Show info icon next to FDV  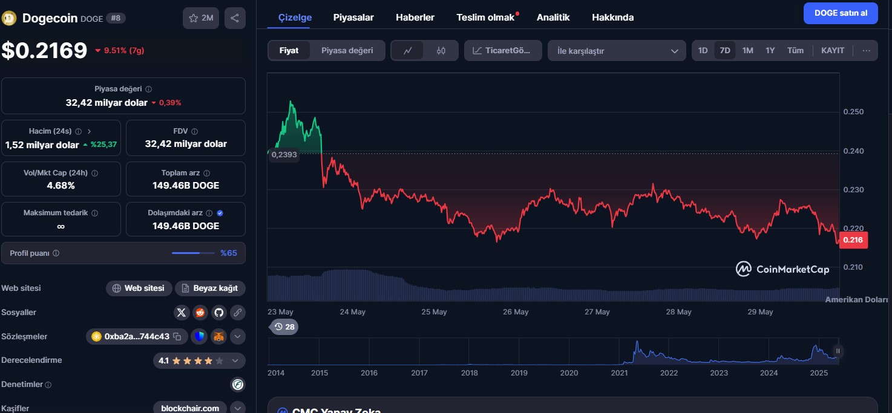coord(194,131)
